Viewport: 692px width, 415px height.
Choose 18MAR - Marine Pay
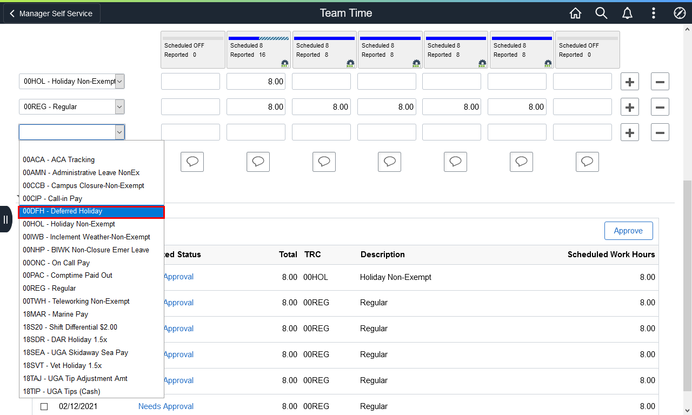[91, 314]
